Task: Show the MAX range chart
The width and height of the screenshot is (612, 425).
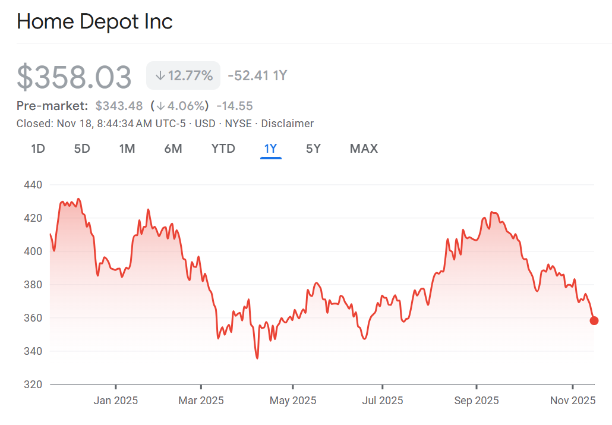Action: click(x=364, y=149)
